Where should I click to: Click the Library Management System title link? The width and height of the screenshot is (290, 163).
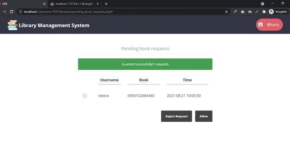[54, 25]
